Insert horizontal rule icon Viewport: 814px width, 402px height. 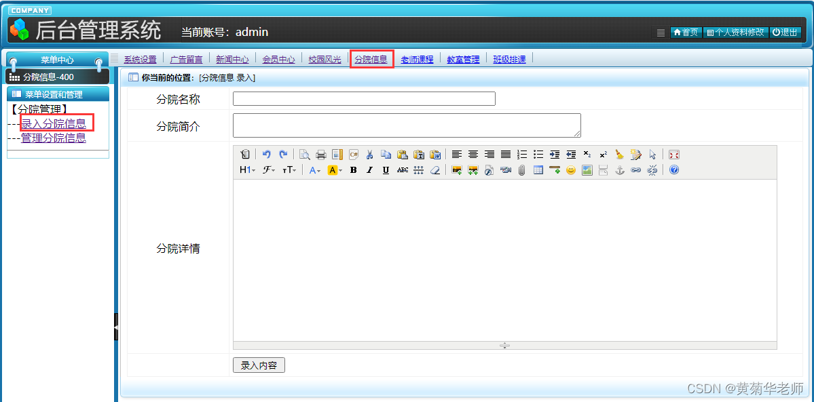click(555, 170)
